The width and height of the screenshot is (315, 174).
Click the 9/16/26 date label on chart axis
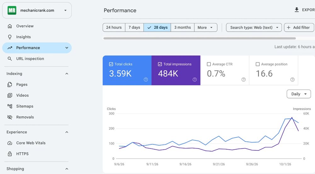pyautogui.click(x=186, y=164)
